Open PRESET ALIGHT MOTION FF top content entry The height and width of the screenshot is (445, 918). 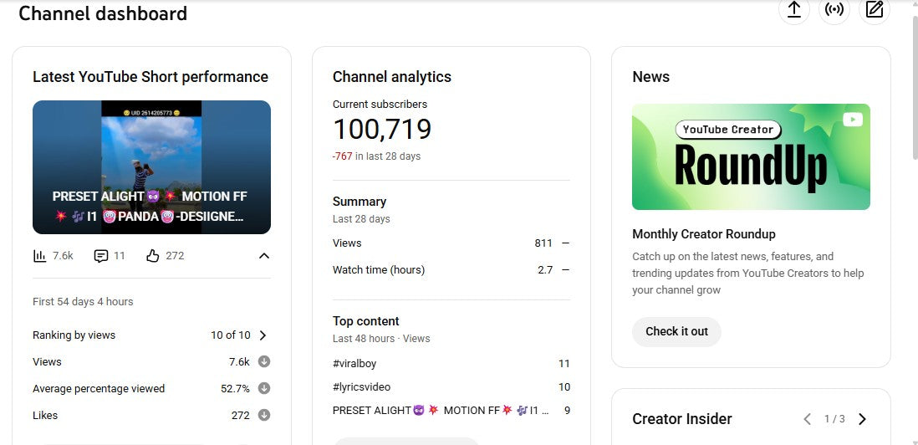451,411
